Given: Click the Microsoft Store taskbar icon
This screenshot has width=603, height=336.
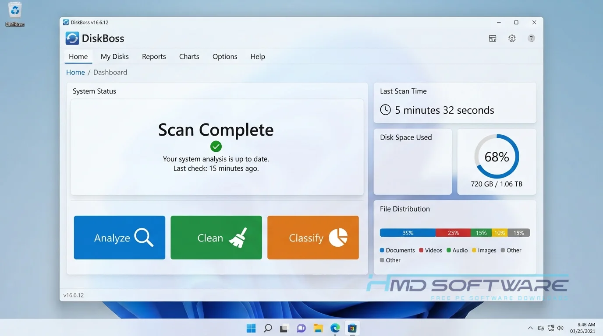Looking at the screenshot, I should pos(352,328).
